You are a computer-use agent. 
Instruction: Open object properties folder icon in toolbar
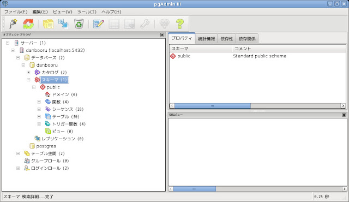point(48,24)
